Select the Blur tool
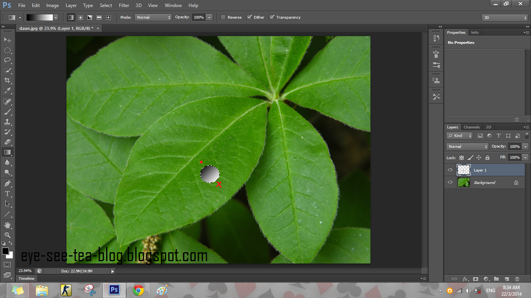Viewport: 531px width, 298px height. (x=7, y=162)
